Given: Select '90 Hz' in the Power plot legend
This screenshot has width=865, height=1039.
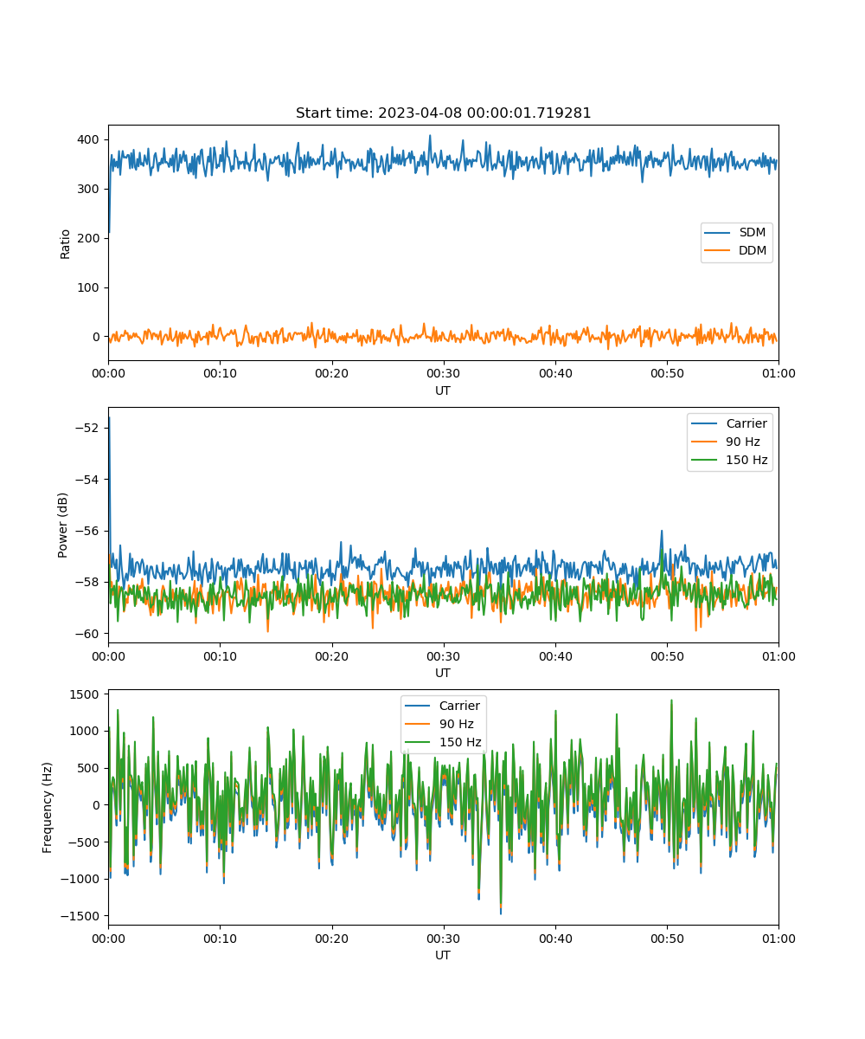Looking at the screenshot, I should pyautogui.click(x=729, y=442).
